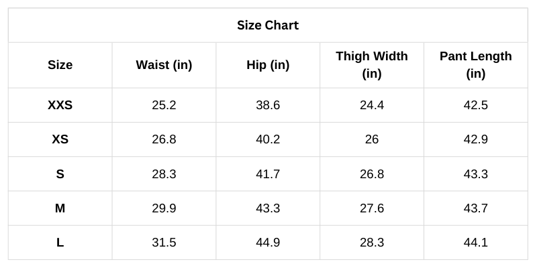Image resolution: width=537 pixels, height=268 pixels.
Task: Click the Pant Length (in) header
Action: click(x=475, y=65)
